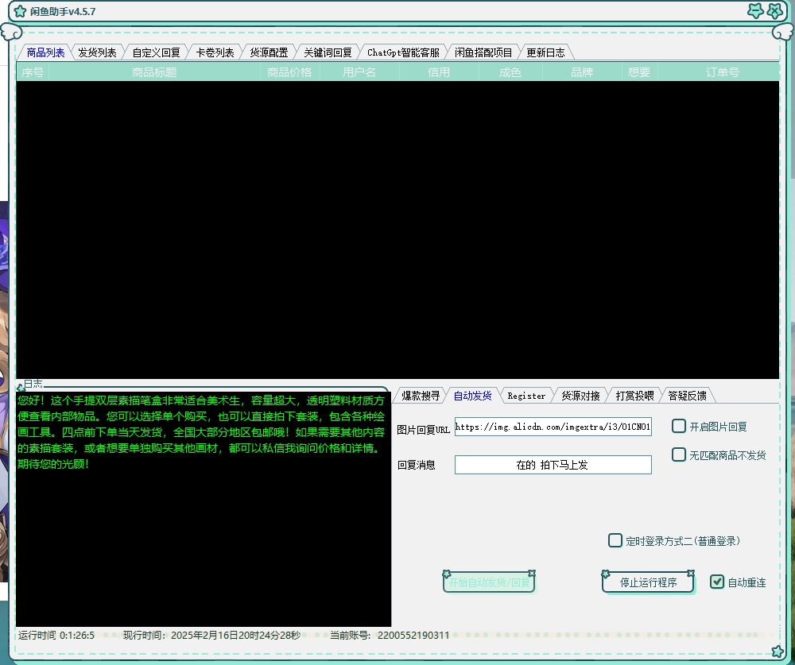This screenshot has height=665, width=795.
Task: Click the minimize star icon in title bar
Action: (x=755, y=10)
